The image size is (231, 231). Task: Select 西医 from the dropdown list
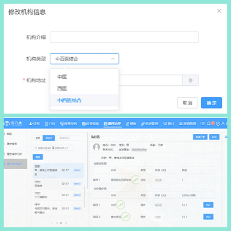click(x=84, y=89)
